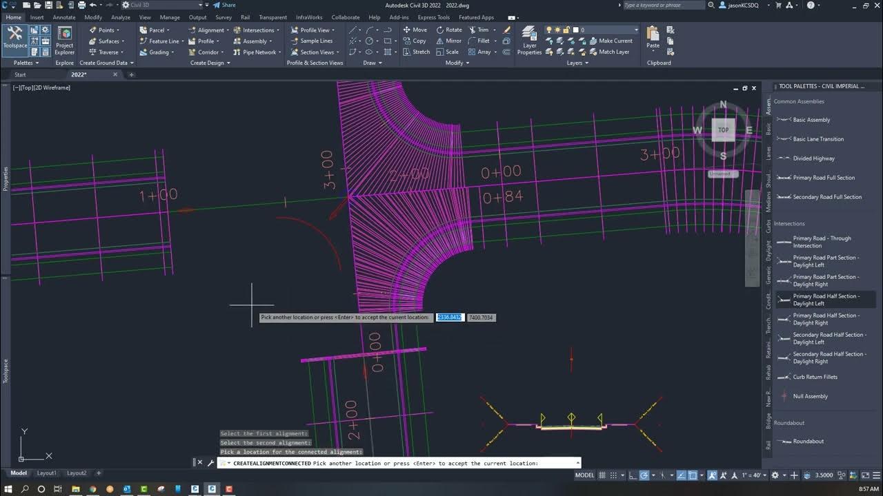Launch Project Explorer from the ribbon
Screen dimensions: 883x496
(x=64, y=41)
